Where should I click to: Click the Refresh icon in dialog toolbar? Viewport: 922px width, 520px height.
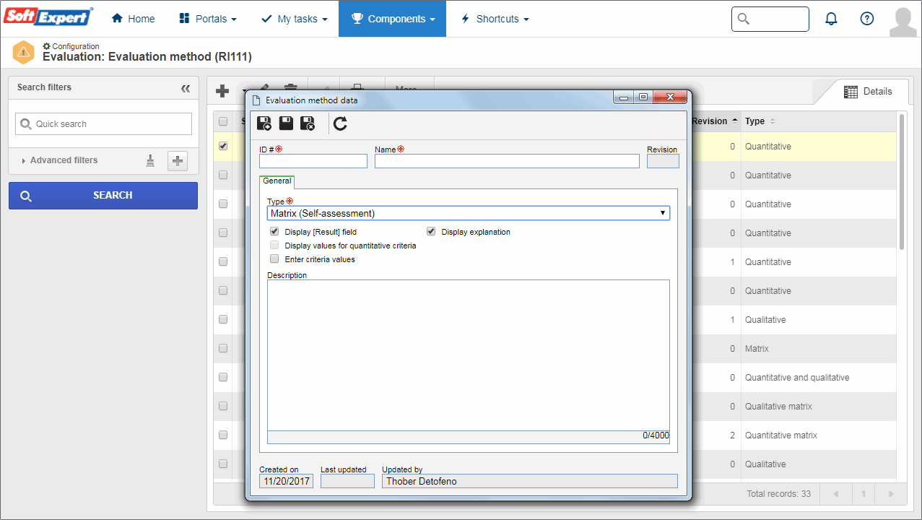(x=340, y=123)
